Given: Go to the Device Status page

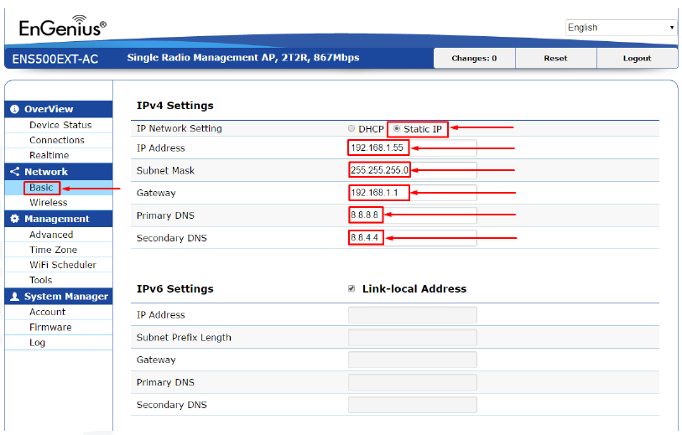Looking at the screenshot, I should pyautogui.click(x=60, y=125).
